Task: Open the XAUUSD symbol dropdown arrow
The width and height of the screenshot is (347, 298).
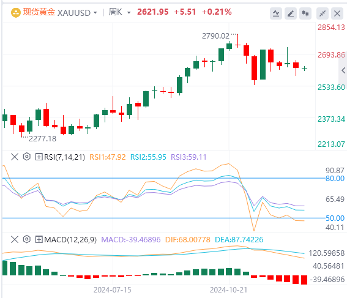Action: (x=95, y=13)
